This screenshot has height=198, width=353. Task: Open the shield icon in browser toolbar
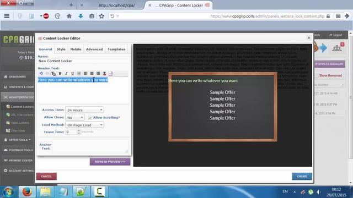pos(20,16)
